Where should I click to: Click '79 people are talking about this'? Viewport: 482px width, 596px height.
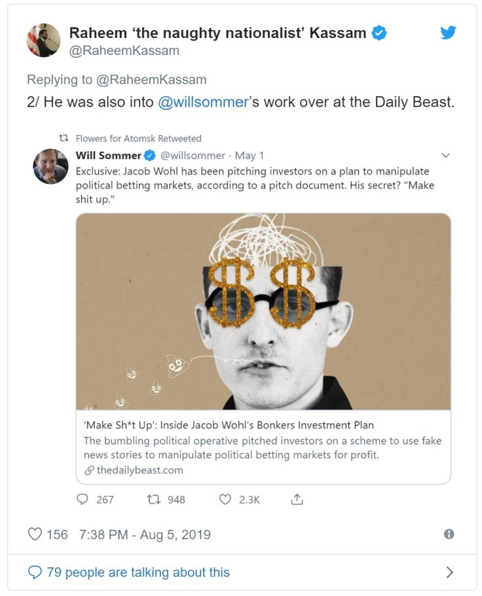[x=138, y=572]
